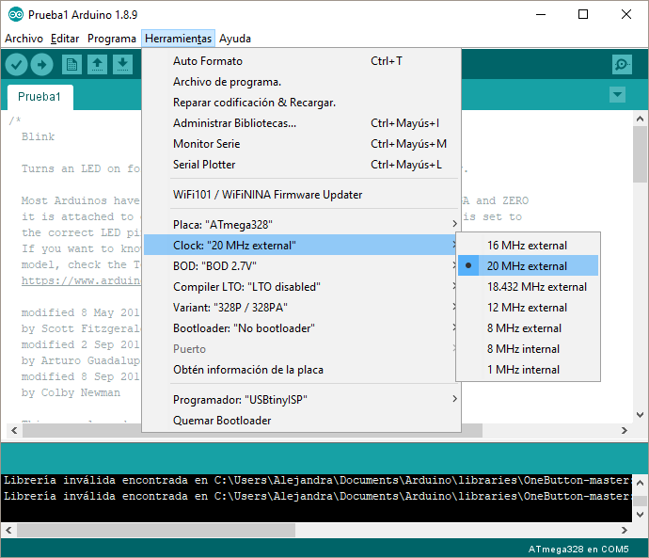Screen dimensions: 649x558
Task: Maximize the Arduino window
Action: click(583, 14)
